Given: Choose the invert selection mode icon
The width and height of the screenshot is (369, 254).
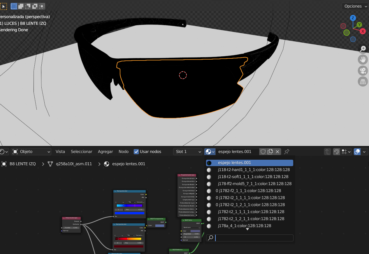Looking at the screenshot, I should tap(35, 6).
